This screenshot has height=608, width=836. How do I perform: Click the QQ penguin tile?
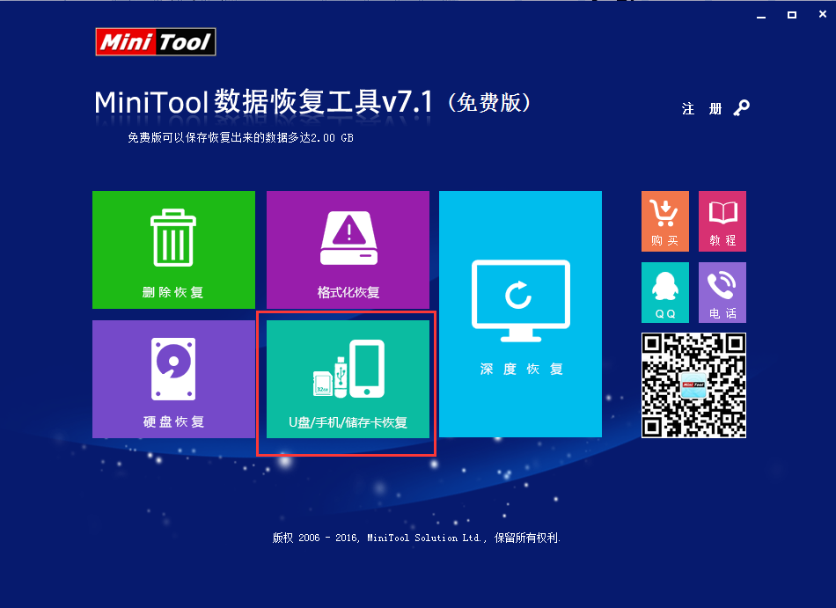pyautogui.click(x=665, y=292)
